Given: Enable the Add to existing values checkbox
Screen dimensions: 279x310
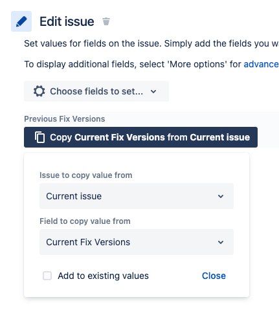Looking at the screenshot, I should tap(47, 276).
